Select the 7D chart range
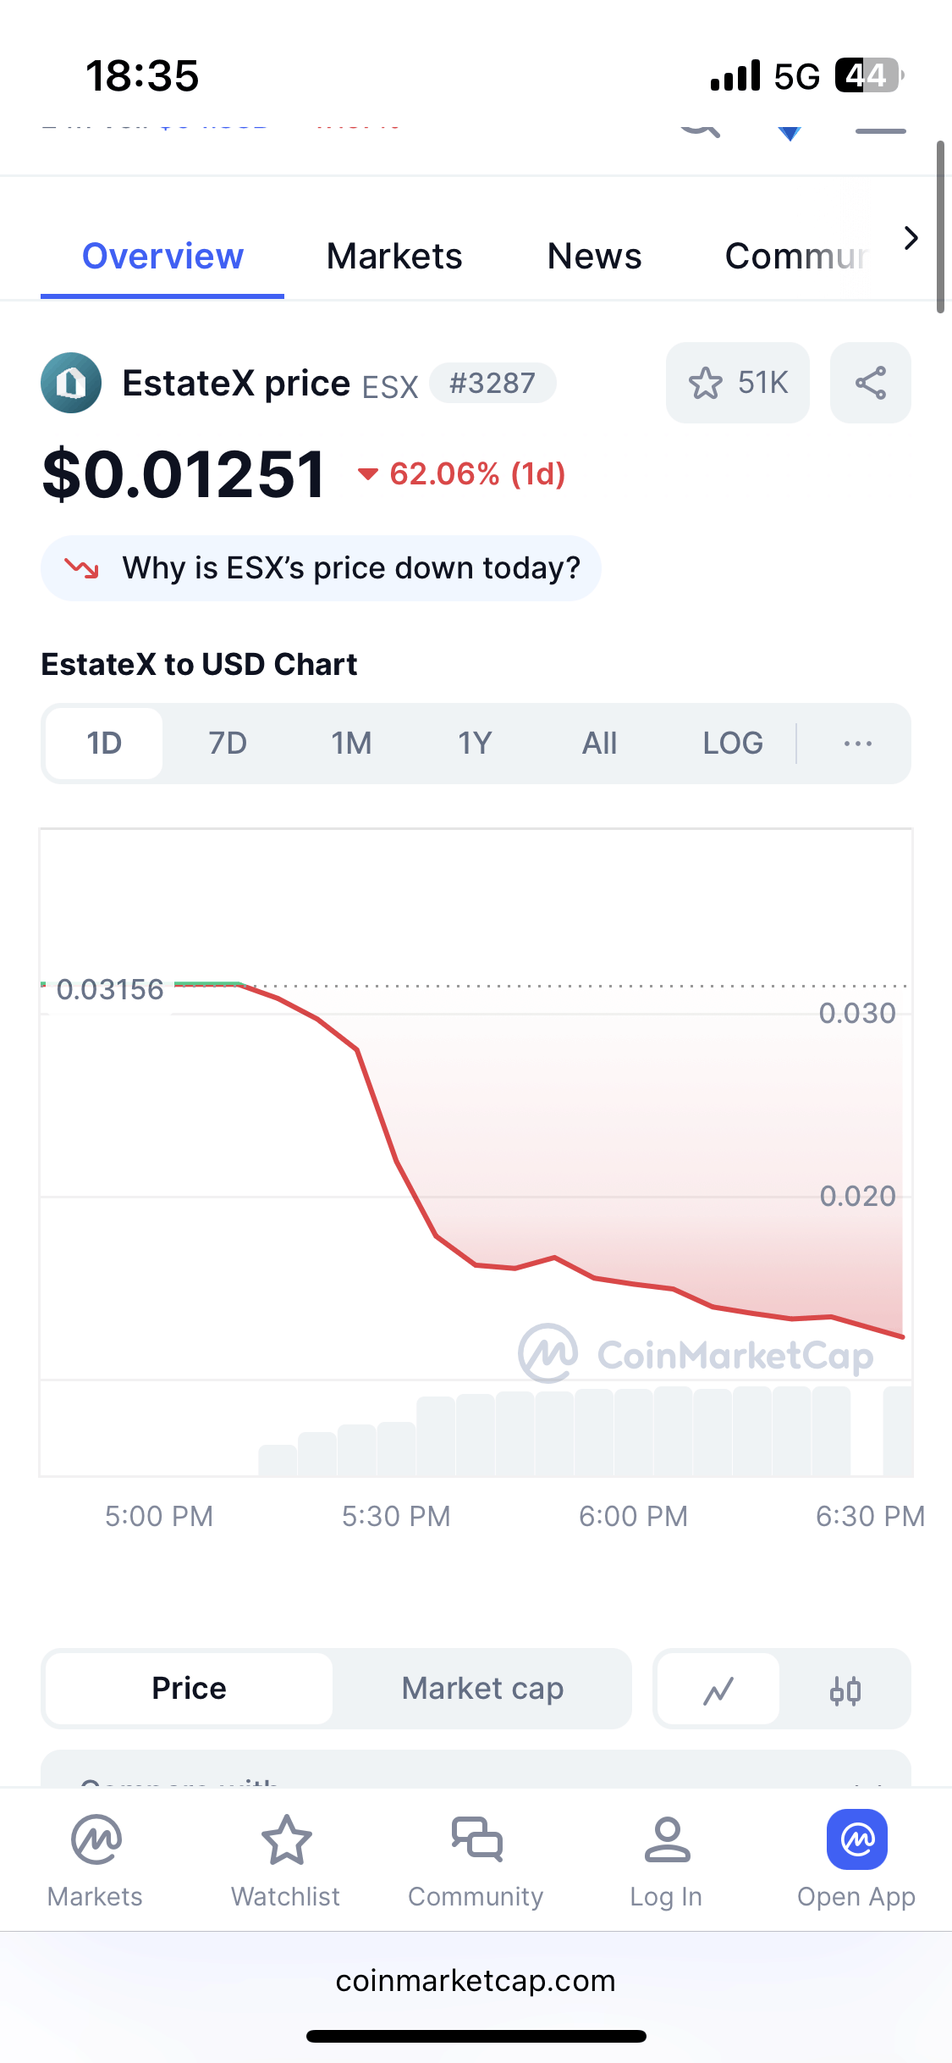 click(x=228, y=744)
